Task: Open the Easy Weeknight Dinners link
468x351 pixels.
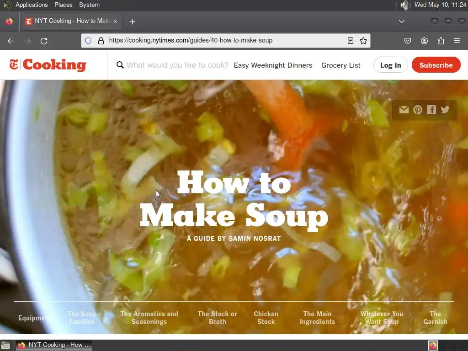Action: pyautogui.click(x=273, y=65)
